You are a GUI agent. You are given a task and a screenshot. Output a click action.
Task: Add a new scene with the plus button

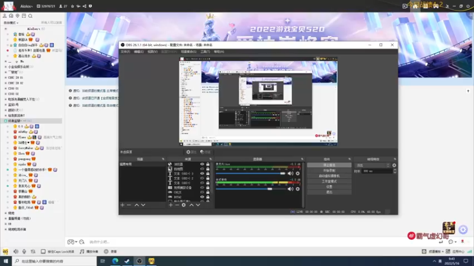coord(123,205)
